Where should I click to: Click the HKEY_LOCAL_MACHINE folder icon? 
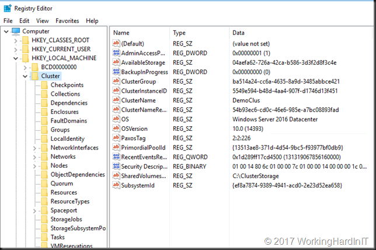[26, 58]
